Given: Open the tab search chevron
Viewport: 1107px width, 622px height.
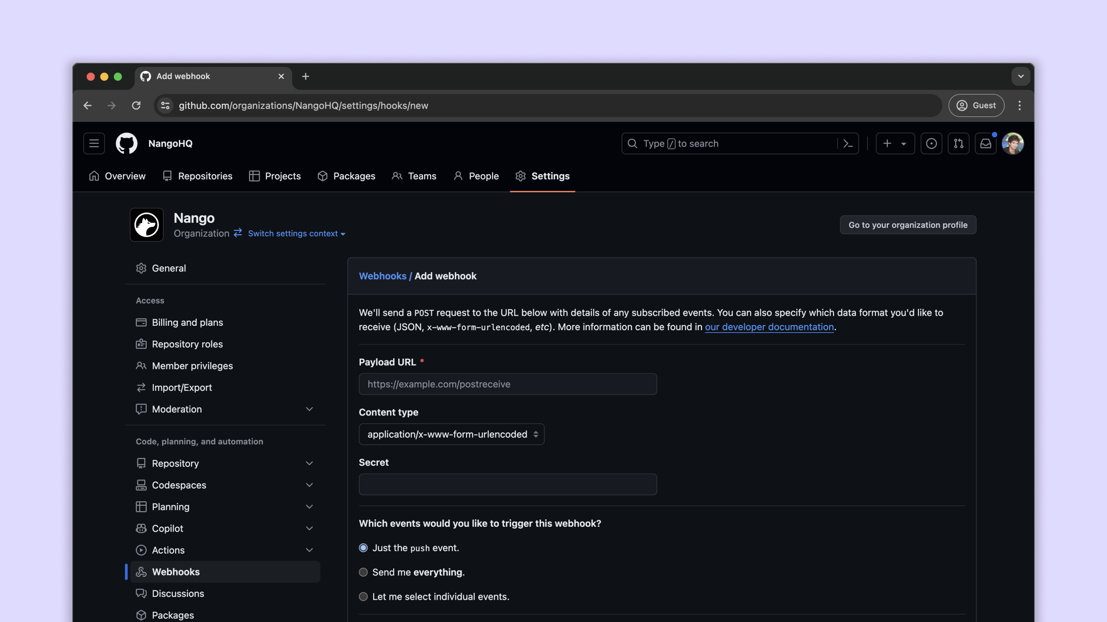Looking at the screenshot, I should (1021, 76).
